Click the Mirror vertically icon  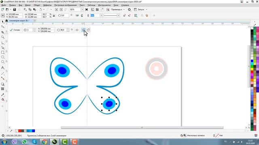(82, 15)
